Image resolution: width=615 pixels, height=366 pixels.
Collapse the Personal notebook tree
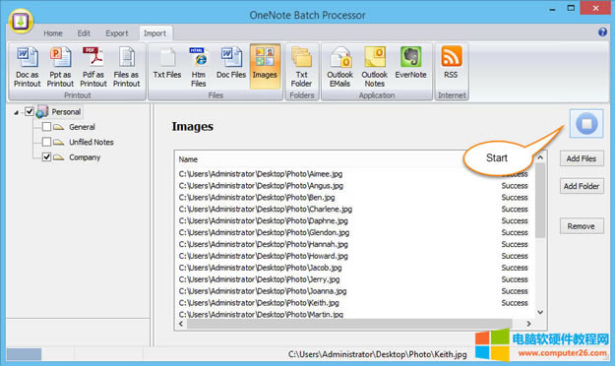16,112
